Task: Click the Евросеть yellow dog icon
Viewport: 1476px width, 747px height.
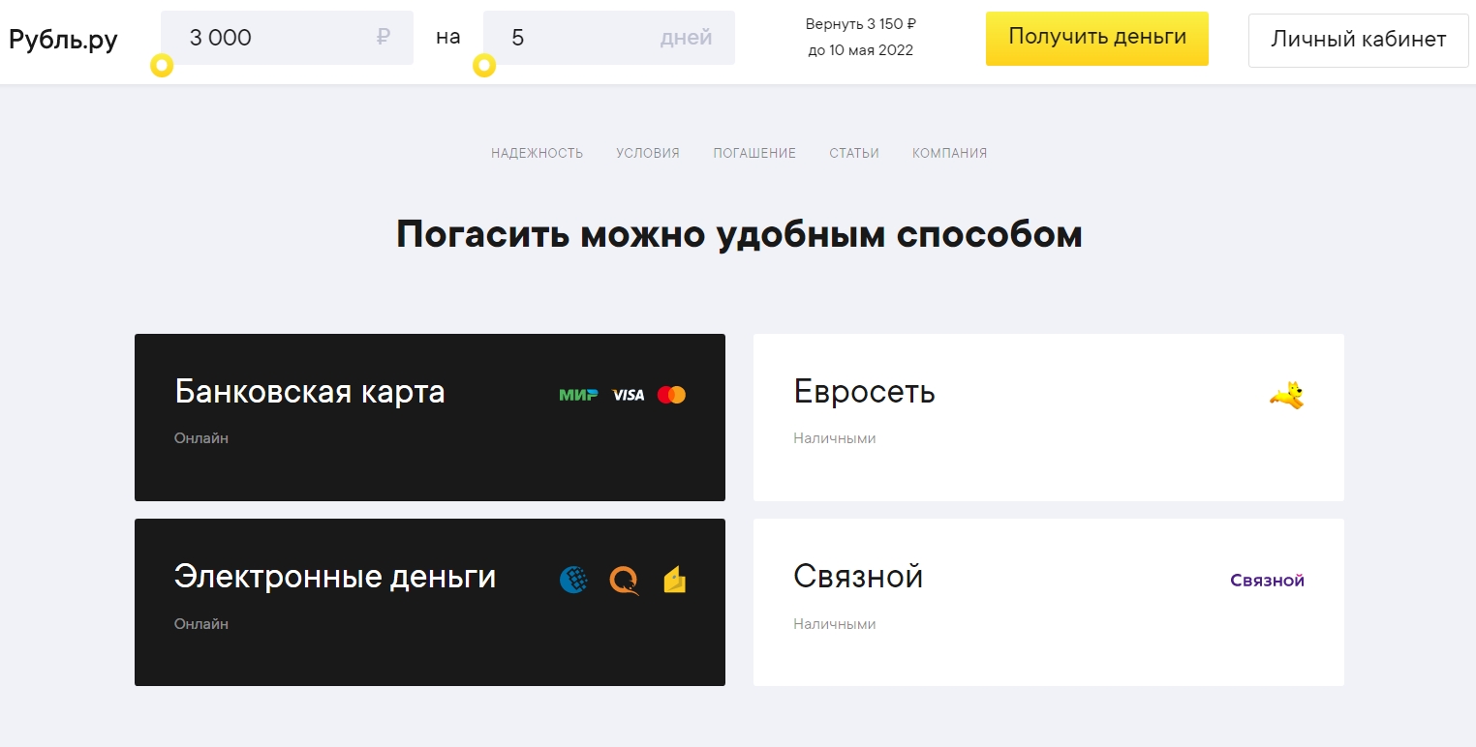Action: tap(1287, 395)
